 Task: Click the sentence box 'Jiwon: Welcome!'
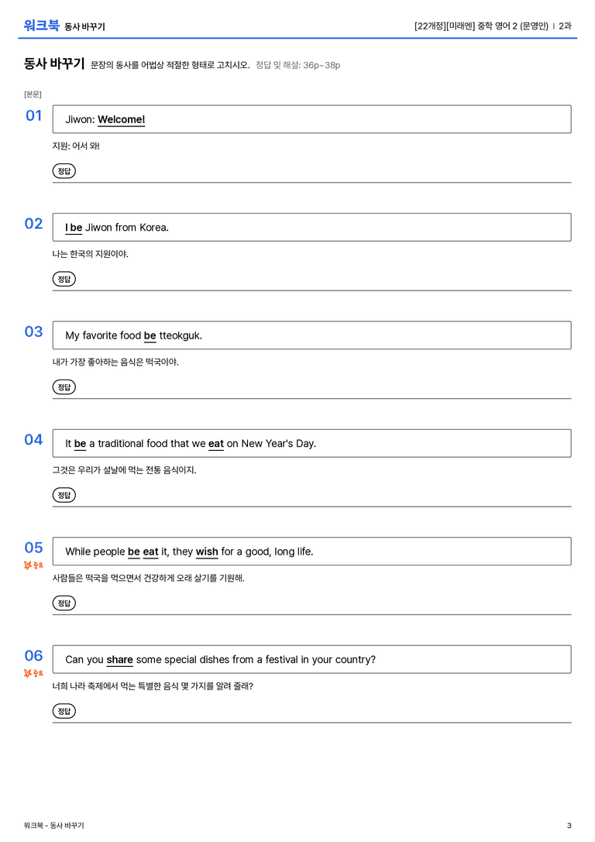coord(311,119)
